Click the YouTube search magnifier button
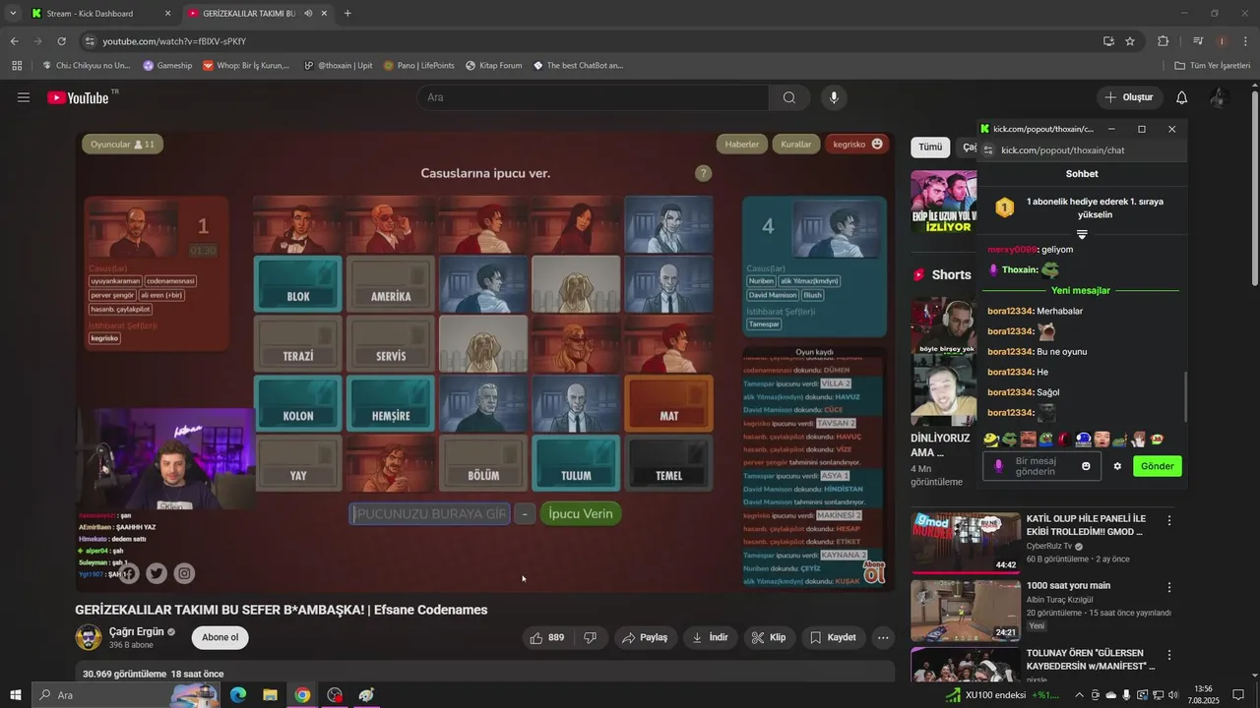The image size is (1260, 708). [x=789, y=97]
